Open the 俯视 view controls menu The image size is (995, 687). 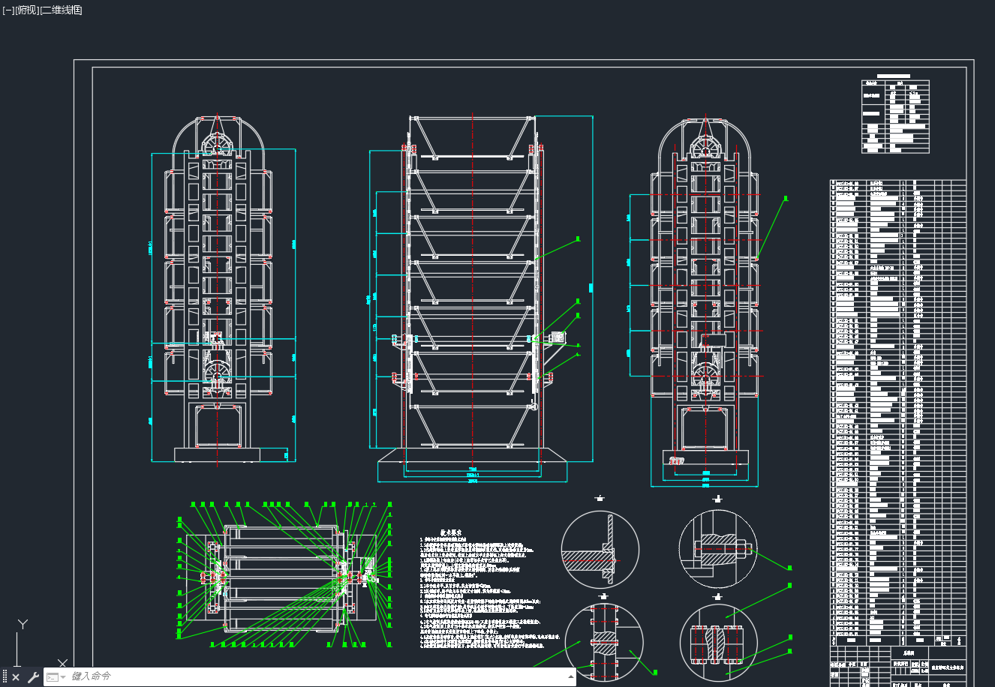tap(26, 10)
